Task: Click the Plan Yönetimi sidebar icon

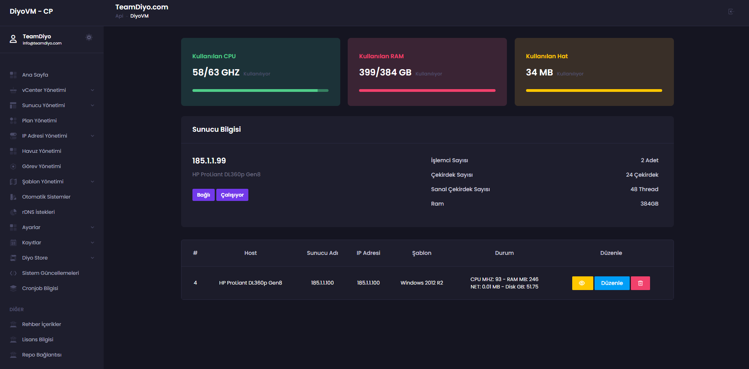Action: 13,120
